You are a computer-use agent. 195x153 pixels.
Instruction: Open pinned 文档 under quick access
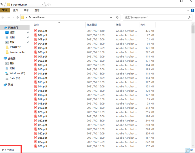[12, 37]
